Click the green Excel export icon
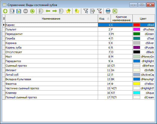The image size is (157, 124). coord(115,11)
